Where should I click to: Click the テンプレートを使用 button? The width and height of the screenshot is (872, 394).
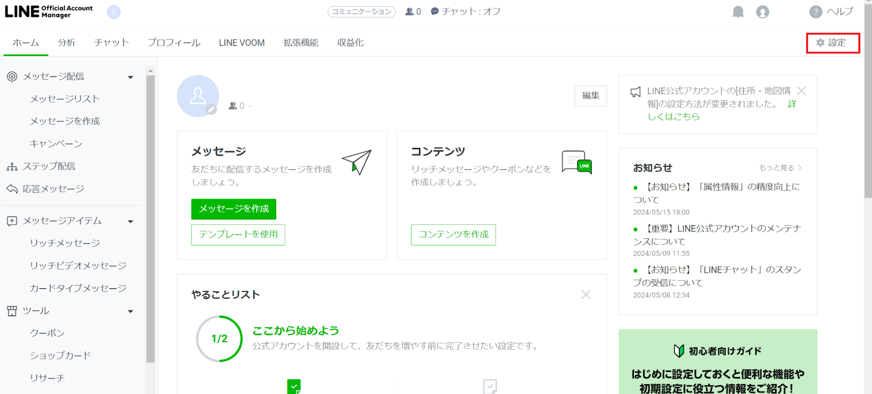[x=238, y=235]
